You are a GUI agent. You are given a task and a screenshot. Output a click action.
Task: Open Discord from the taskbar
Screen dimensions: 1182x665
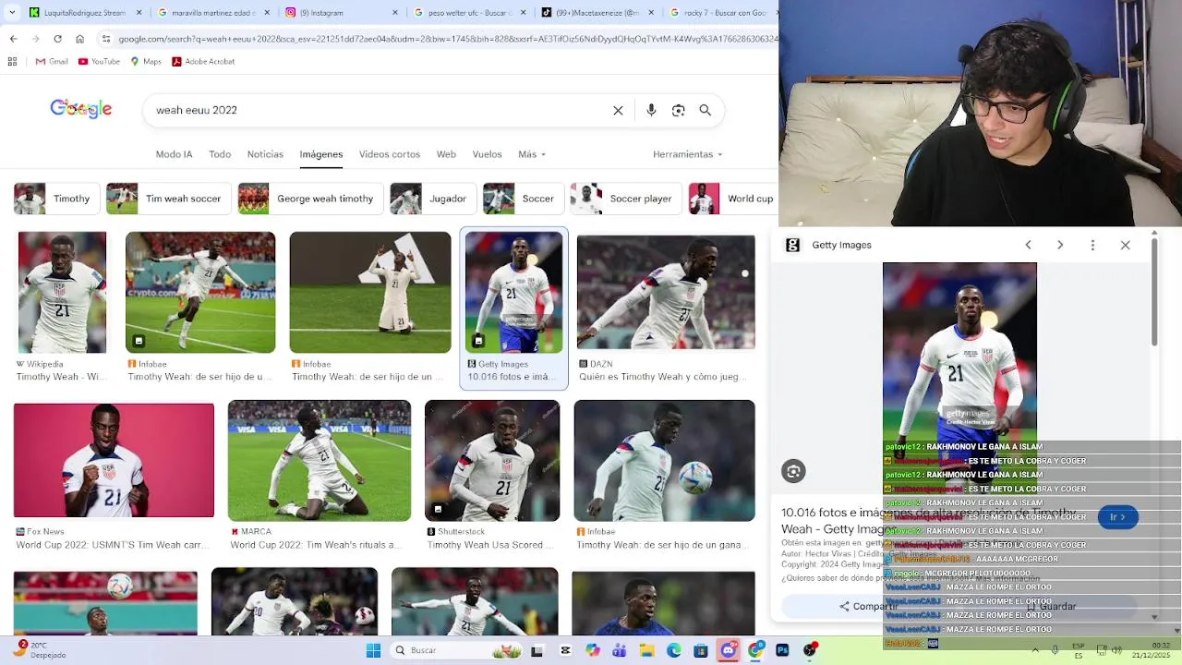click(728, 650)
